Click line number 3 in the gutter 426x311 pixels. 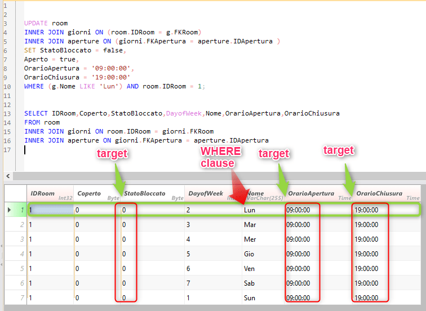coord(6,23)
